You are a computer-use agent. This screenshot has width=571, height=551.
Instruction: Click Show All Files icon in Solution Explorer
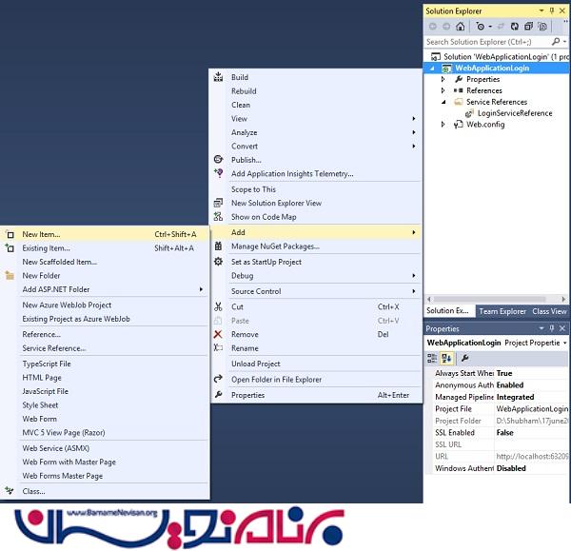[x=542, y=27]
